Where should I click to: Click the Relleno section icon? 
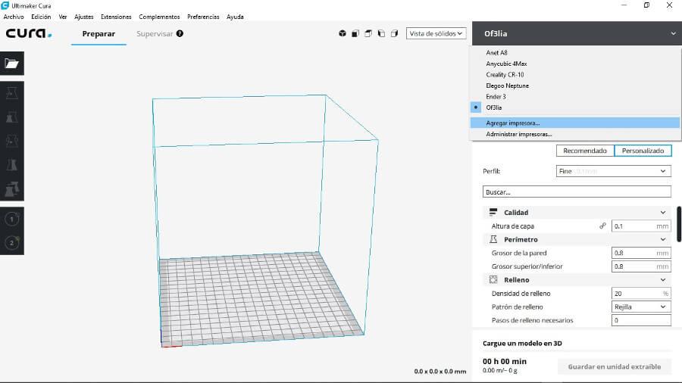point(493,279)
